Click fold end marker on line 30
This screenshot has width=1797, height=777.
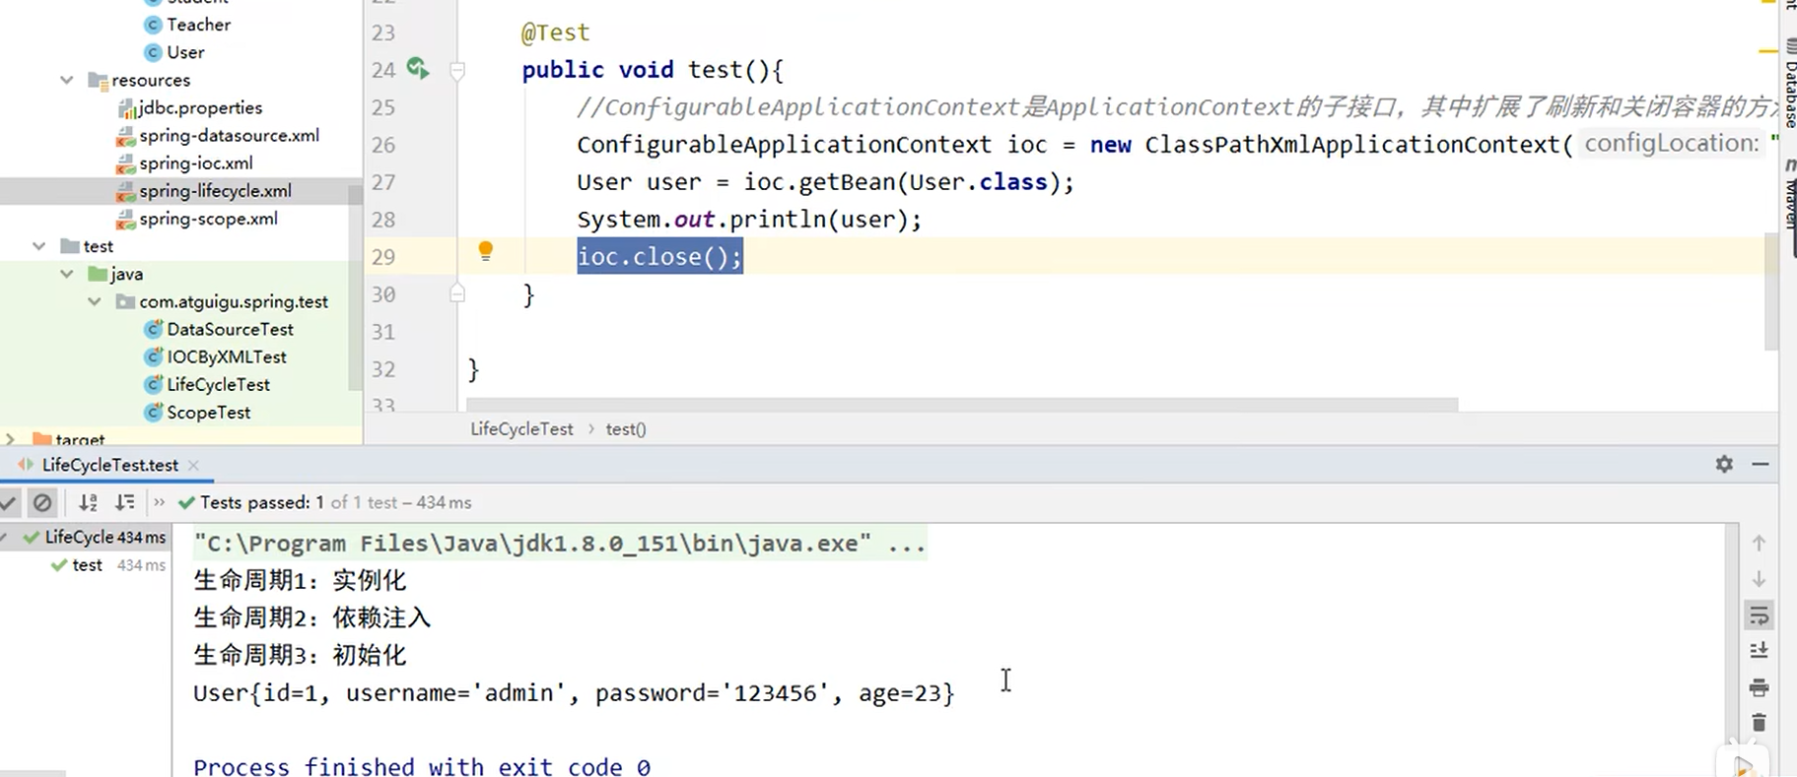457,292
